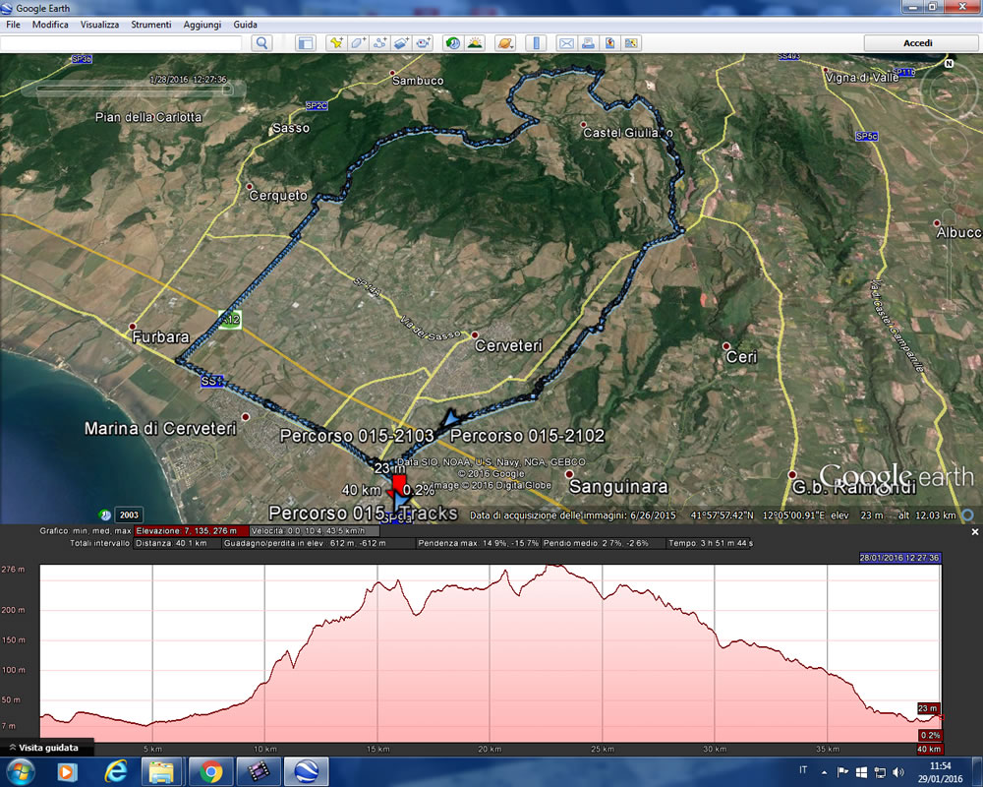Click the email envelope icon

click(x=566, y=43)
